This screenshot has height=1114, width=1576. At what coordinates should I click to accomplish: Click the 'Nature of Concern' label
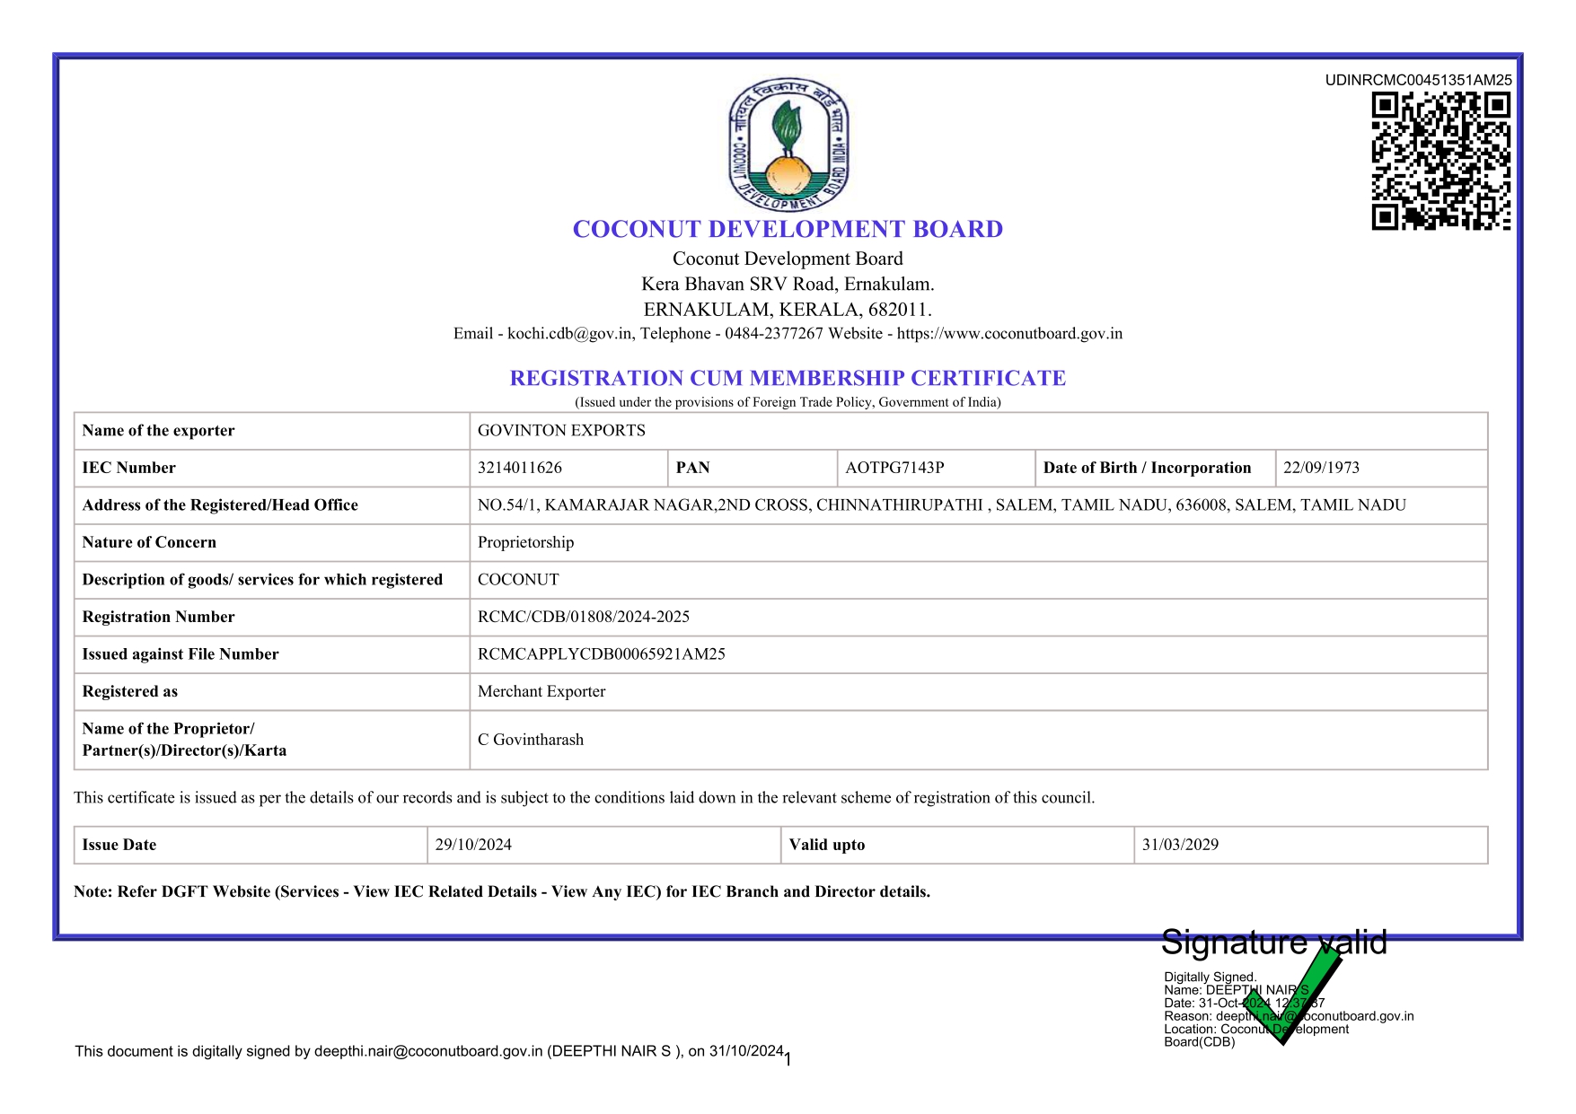(149, 542)
